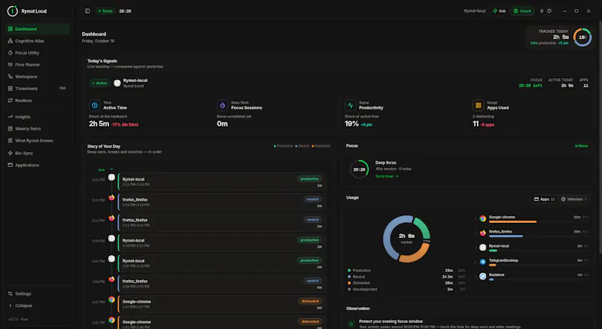Click the Rymot Local logo icon
Image resolution: width=602 pixels, height=329 pixels.
click(12, 11)
